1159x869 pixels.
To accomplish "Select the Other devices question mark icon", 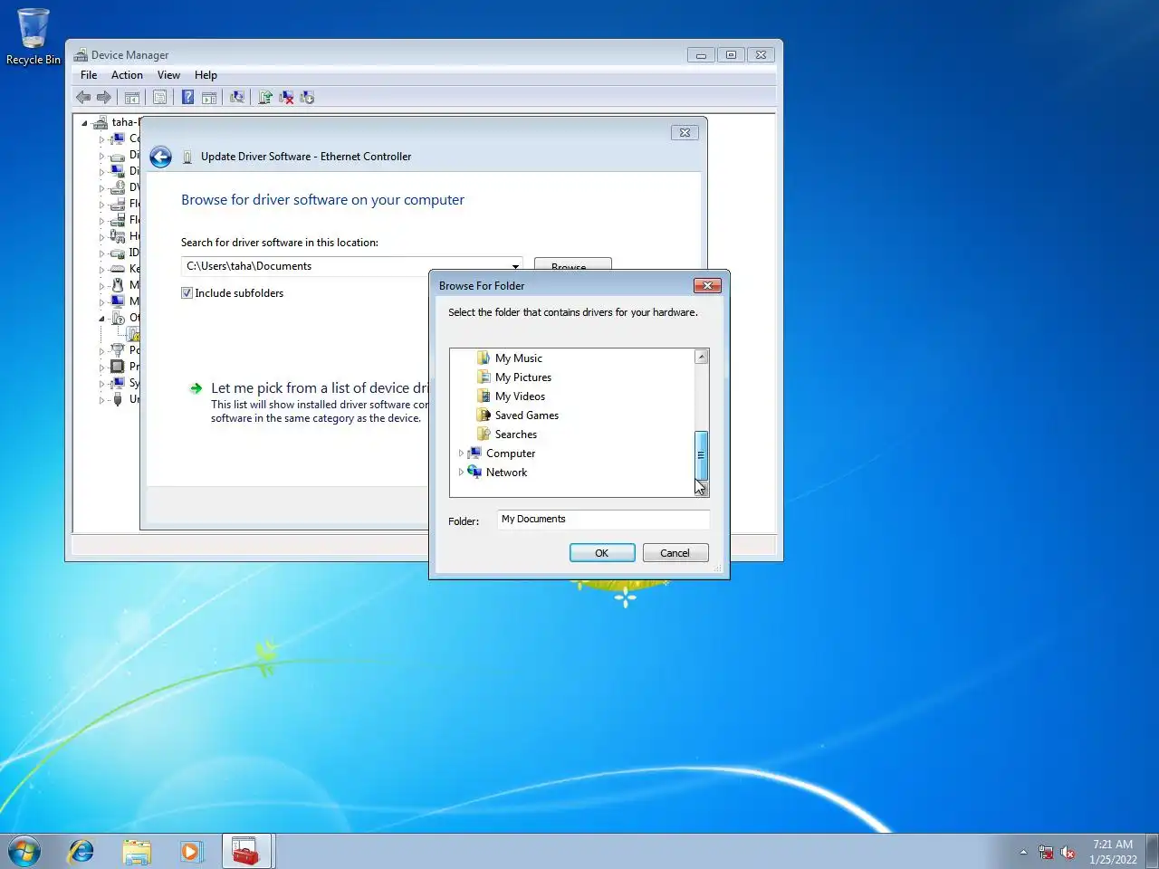I will (x=118, y=318).
